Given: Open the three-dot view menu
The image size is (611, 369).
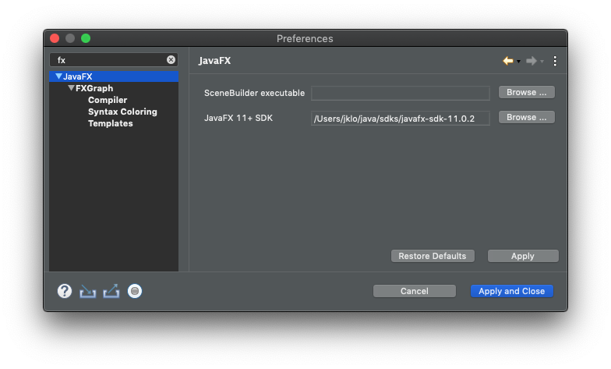Looking at the screenshot, I should [555, 61].
